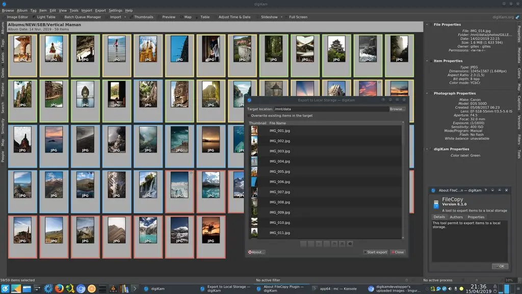The image size is (522, 294).
Task: Switch to Light Table view
Action: pyautogui.click(x=46, y=17)
